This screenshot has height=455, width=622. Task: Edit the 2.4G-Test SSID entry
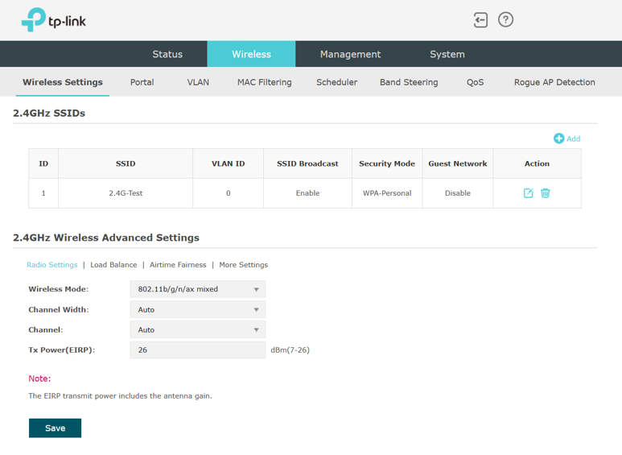click(528, 193)
